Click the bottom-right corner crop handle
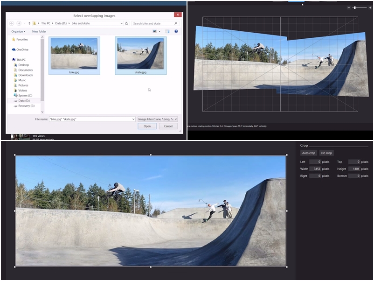374x281 pixels. (x=287, y=267)
